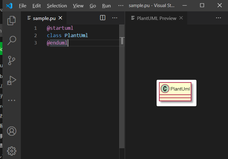This screenshot has width=228, height=159.
Task: Select the sample.pu editor tab
Action: coord(44,18)
